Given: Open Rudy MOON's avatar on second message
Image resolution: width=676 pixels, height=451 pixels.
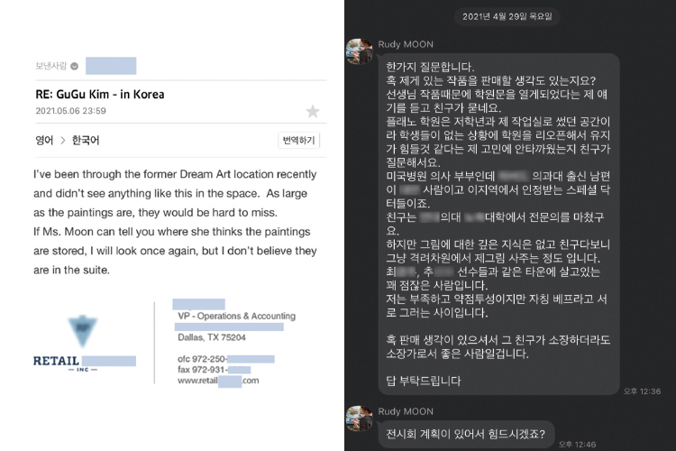Looking at the screenshot, I should (359, 419).
